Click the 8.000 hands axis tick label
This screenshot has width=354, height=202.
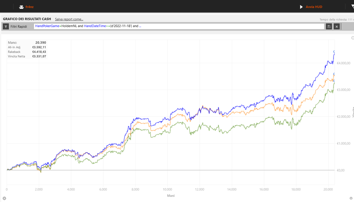[135, 190]
